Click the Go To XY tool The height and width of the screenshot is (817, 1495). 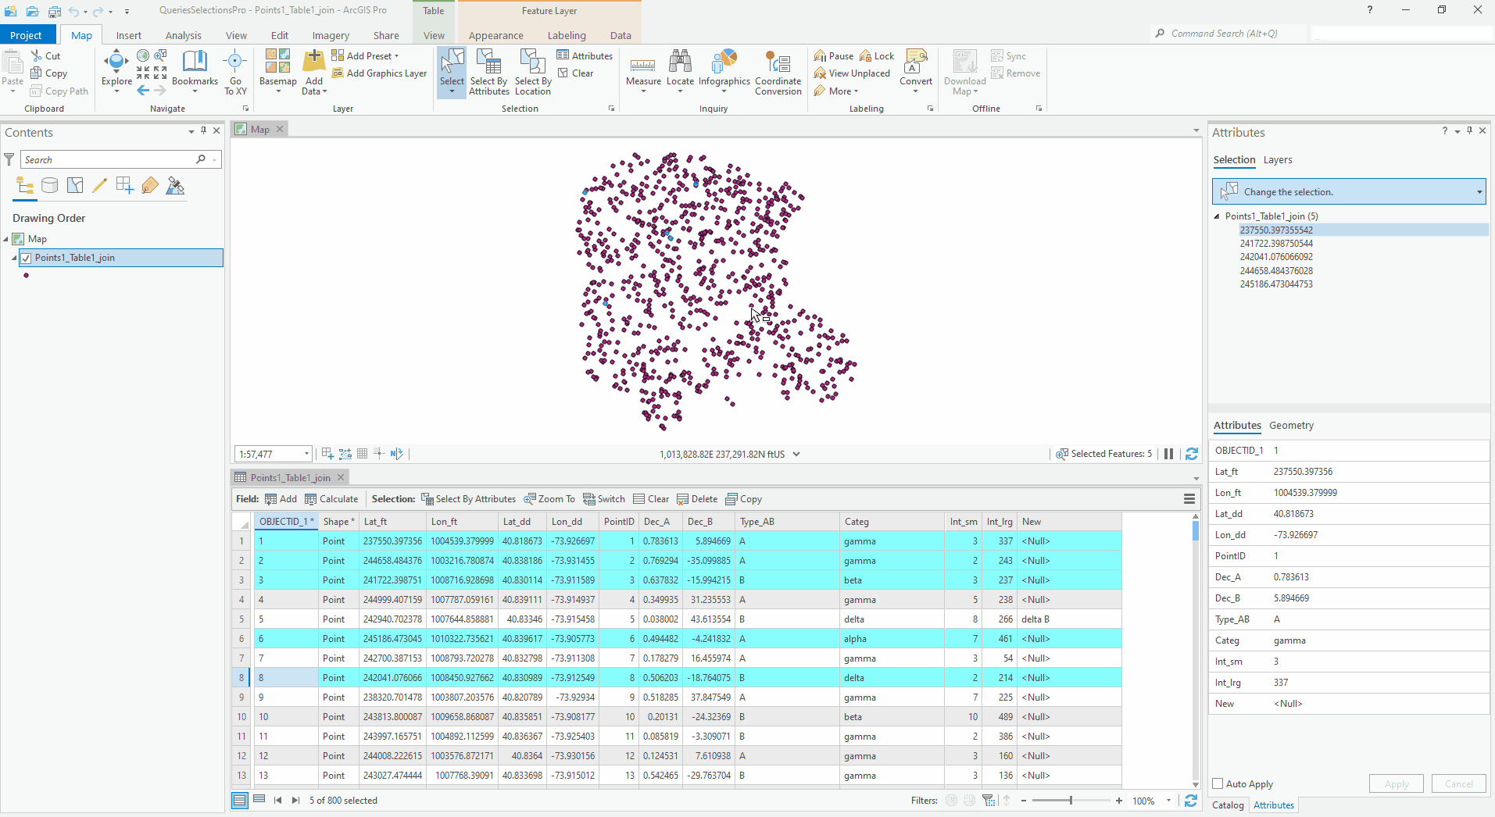pyautogui.click(x=235, y=72)
